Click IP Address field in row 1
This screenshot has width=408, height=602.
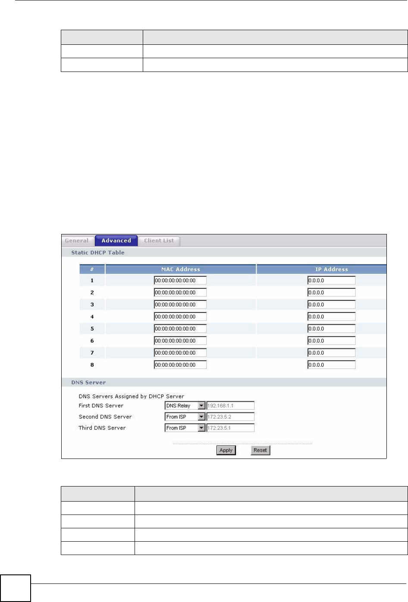click(x=331, y=281)
